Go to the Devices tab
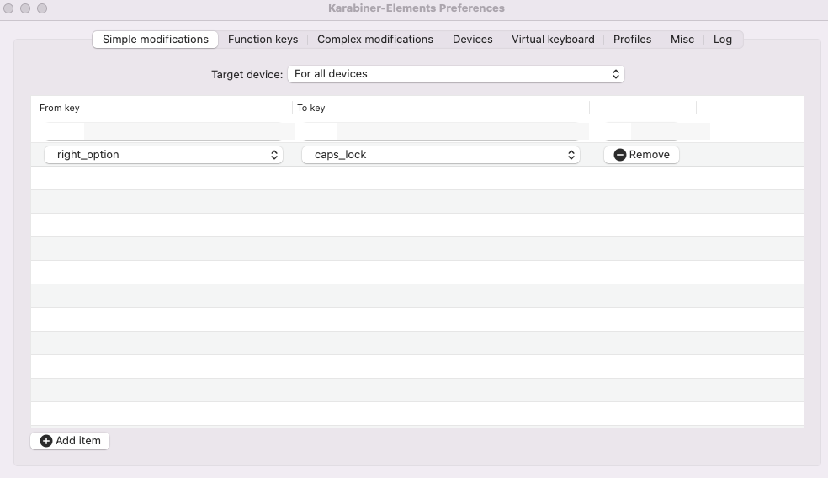 473,40
